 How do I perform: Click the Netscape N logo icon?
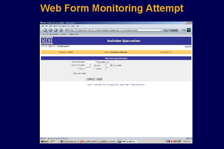pyautogui.click(x=189, y=30)
